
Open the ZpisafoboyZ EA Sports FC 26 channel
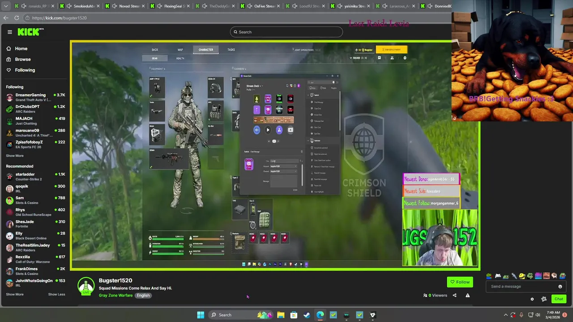click(x=36, y=144)
